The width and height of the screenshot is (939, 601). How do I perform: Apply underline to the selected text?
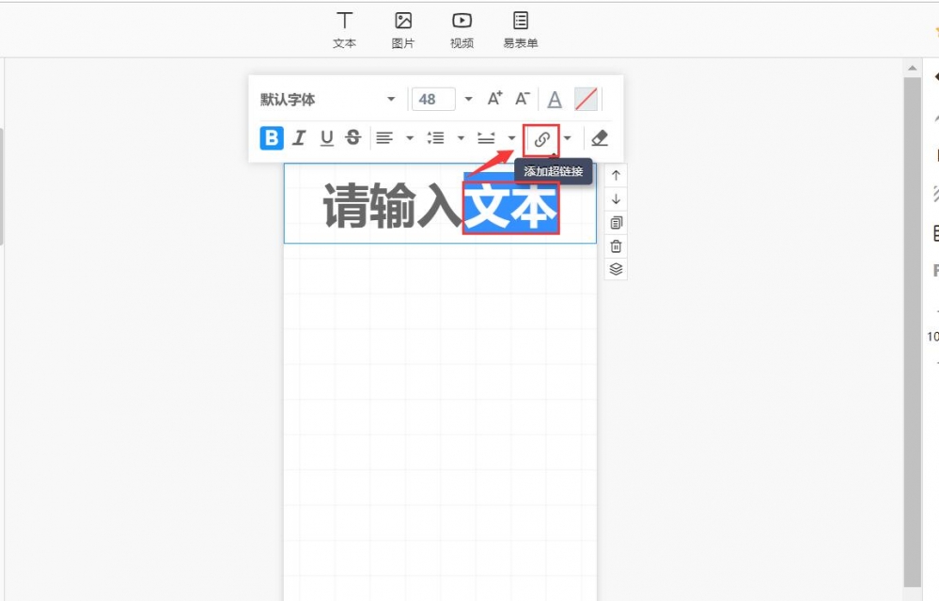[325, 137]
